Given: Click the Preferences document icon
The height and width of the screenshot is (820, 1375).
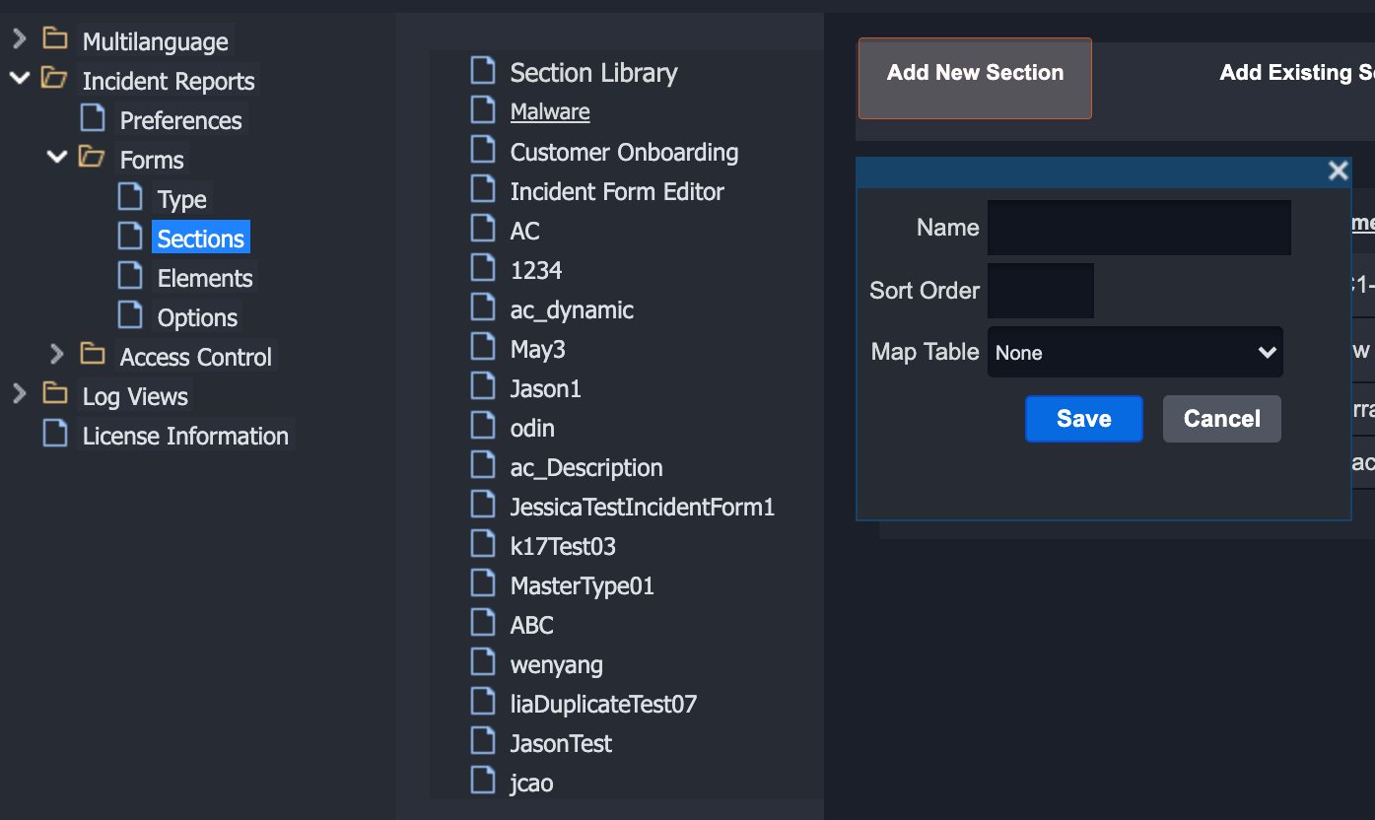Looking at the screenshot, I should click(93, 119).
